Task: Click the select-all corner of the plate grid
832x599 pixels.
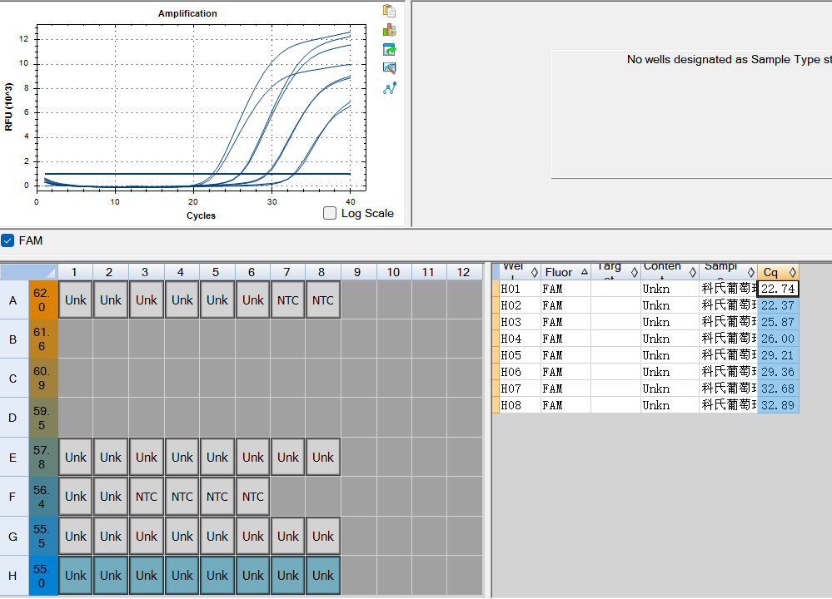Action: pos(28,272)
